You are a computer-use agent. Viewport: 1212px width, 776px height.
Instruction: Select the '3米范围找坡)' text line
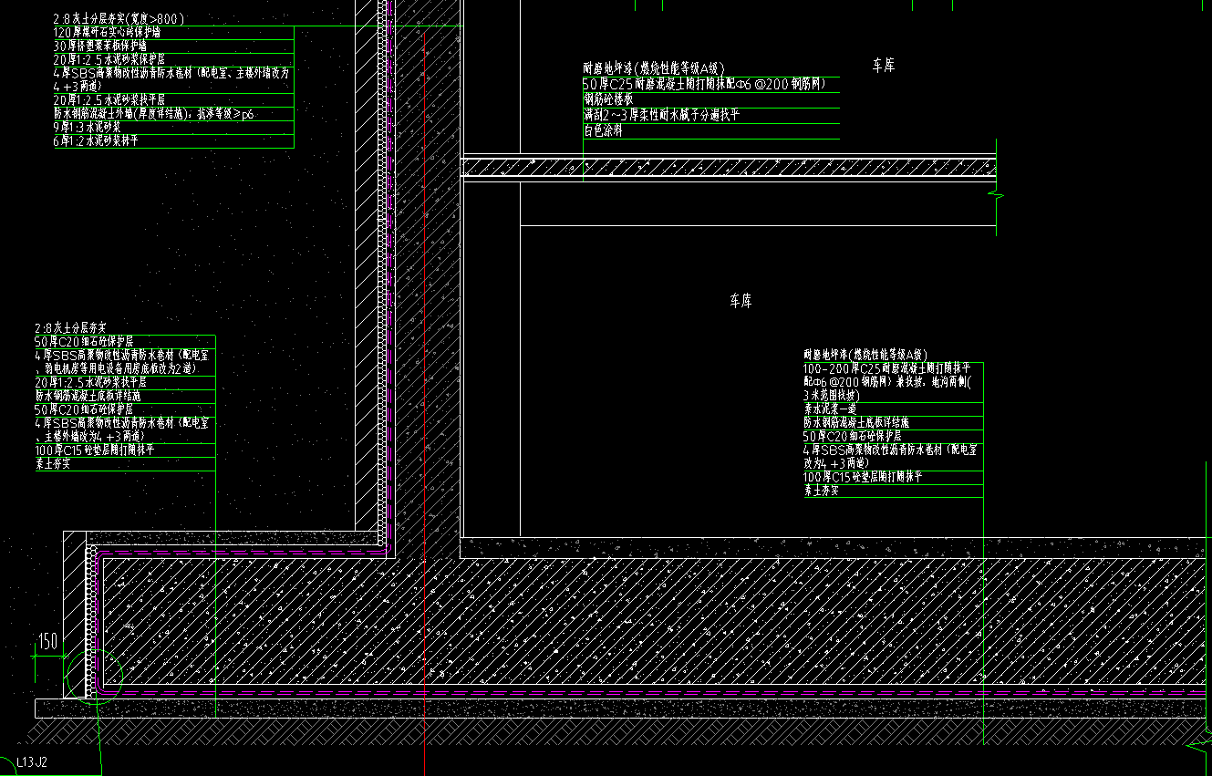(831, 396)
